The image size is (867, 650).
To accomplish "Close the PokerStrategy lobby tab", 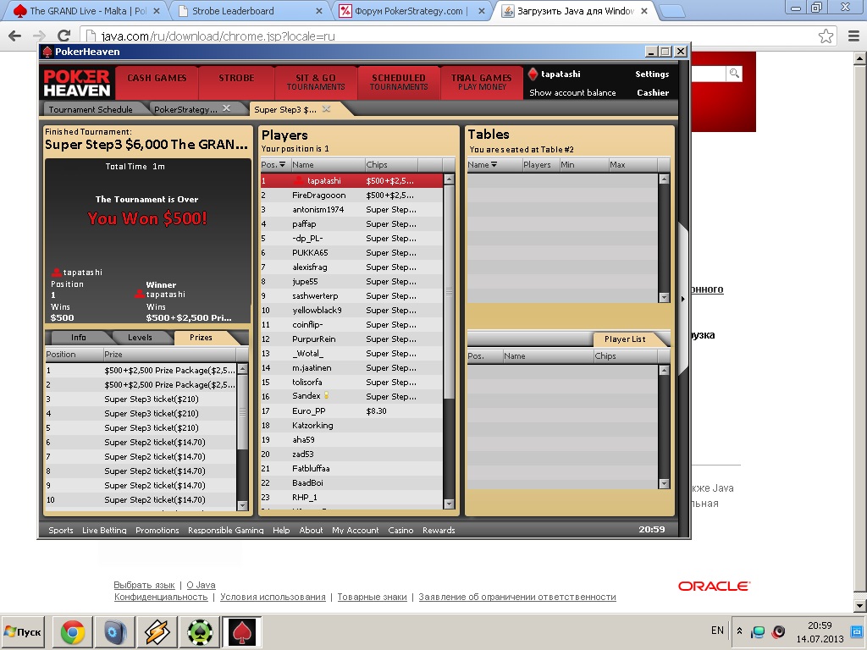I will (x=226, y=109).
